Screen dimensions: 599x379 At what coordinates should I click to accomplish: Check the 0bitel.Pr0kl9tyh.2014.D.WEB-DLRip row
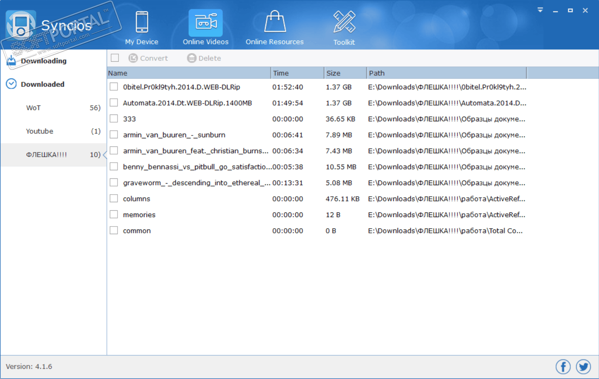(114, 87)
